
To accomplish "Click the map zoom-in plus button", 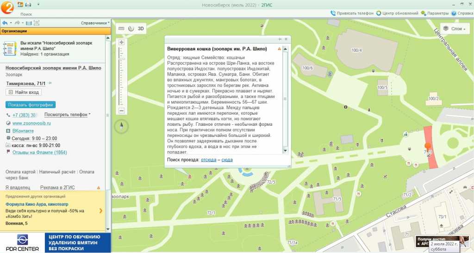I will pyautogui.click(x=122, y=42).
